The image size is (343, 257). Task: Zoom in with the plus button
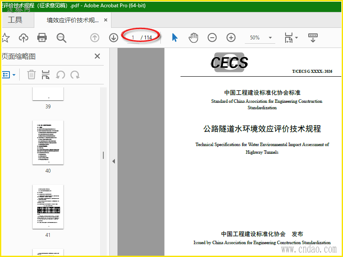pos(231,38)
